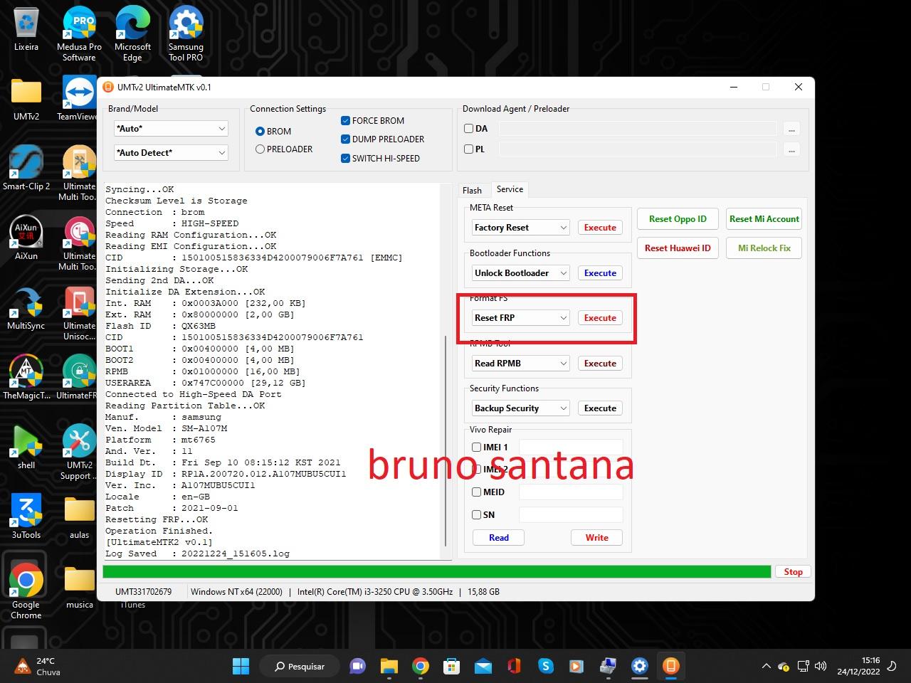The width and height of the screenshot is (911, 683).
Task: Click the SN input field
Action: click(571, 515)
